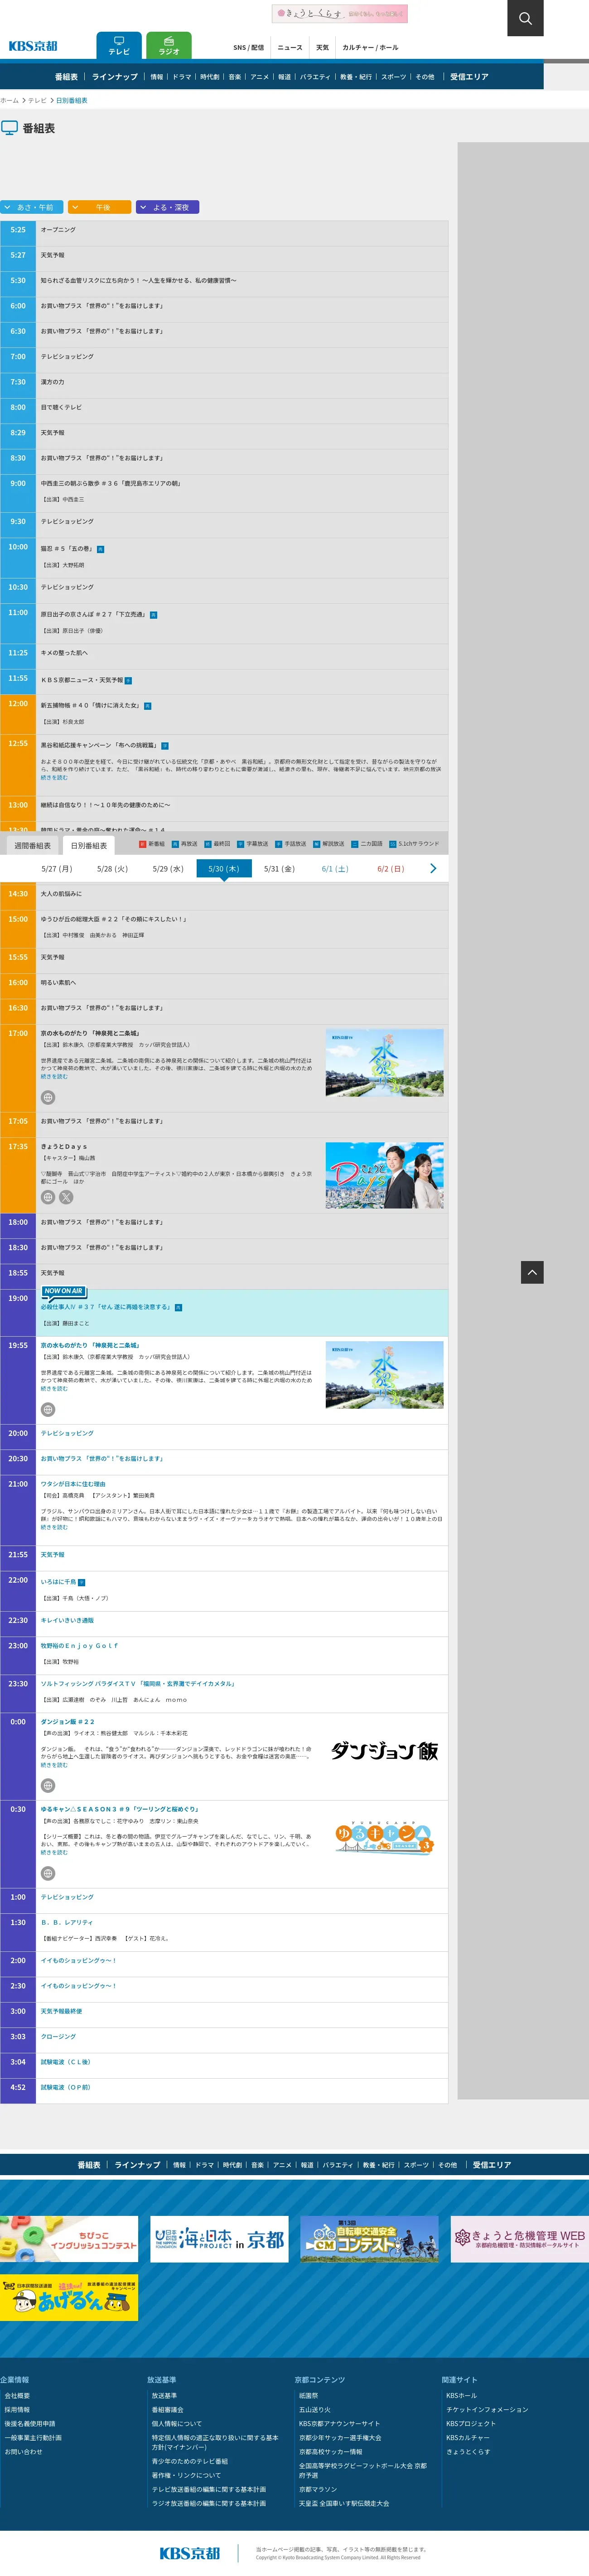Expand 続きを読む in the 17:00 京の水ものがたり row

click(54, 1076)
